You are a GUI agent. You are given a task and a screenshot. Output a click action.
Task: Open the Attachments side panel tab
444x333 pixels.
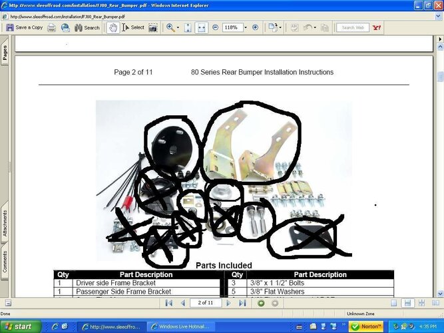(x=5, y=224)
